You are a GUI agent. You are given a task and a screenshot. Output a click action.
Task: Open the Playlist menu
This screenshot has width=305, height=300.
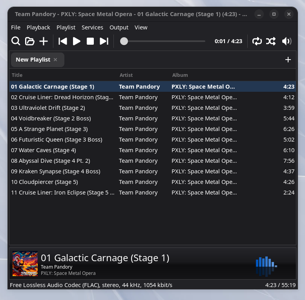pyautogui.click(x=66, y=27)
